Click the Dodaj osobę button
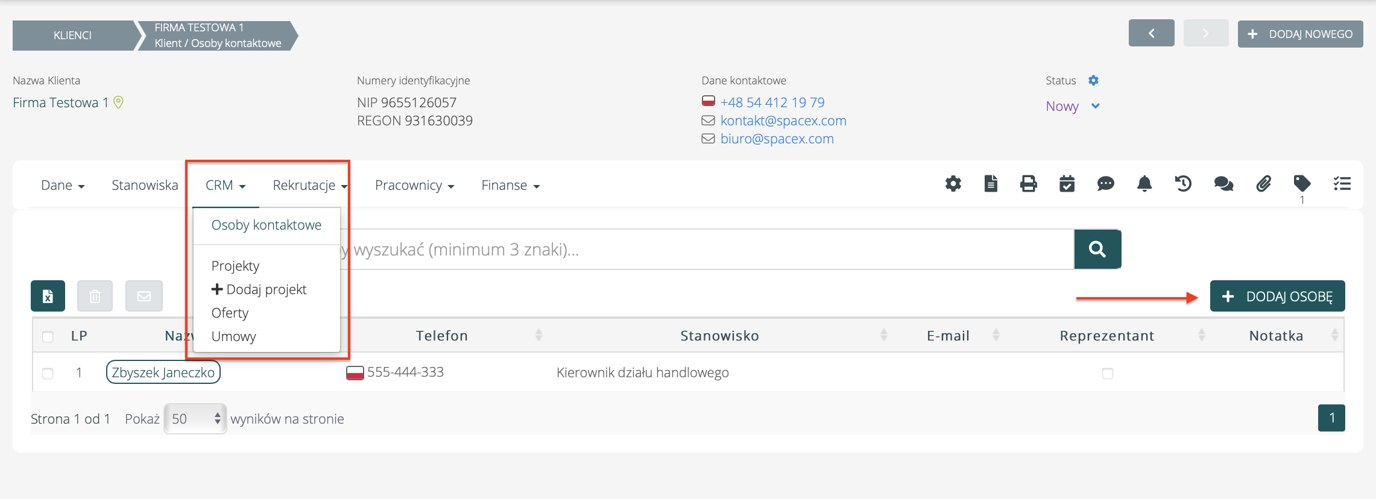 [x=1277, y=297]
